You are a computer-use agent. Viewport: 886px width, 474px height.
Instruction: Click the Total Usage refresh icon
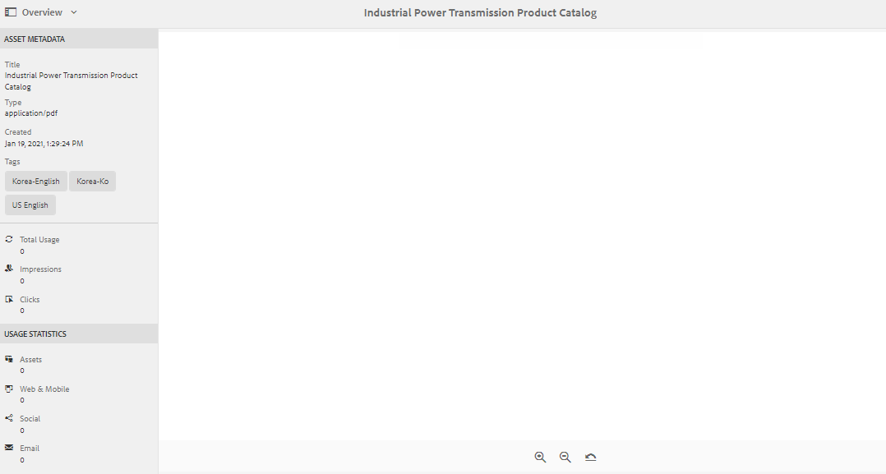8,239
